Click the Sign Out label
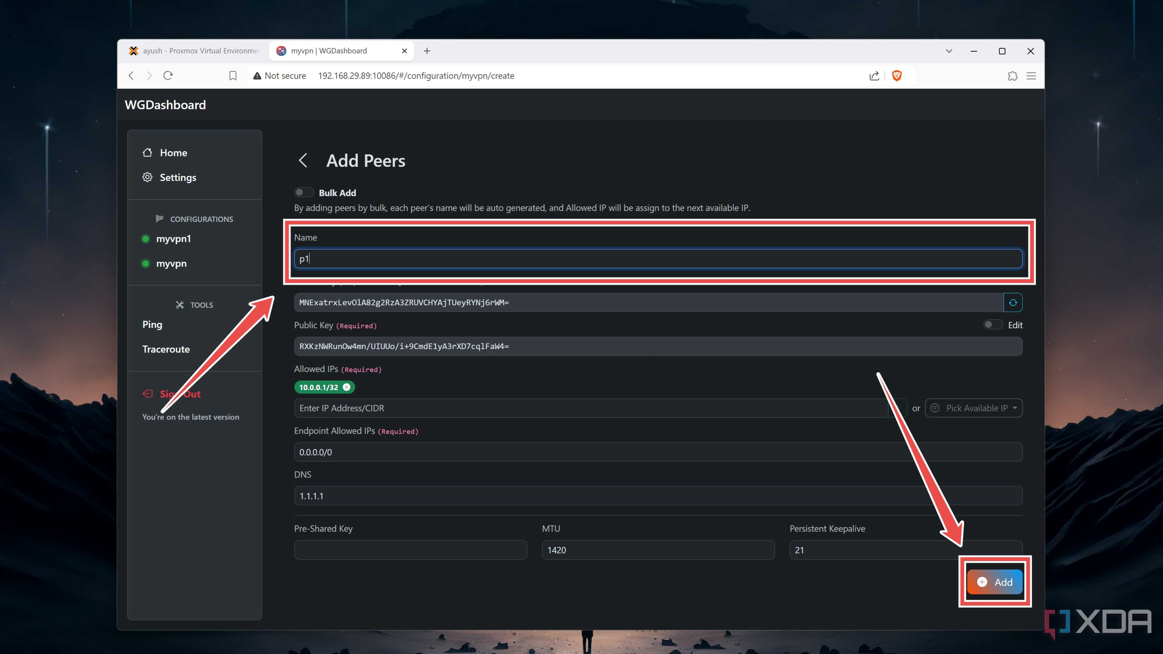This screenshot has height=654, width=1163. click(x=180, y=394)
